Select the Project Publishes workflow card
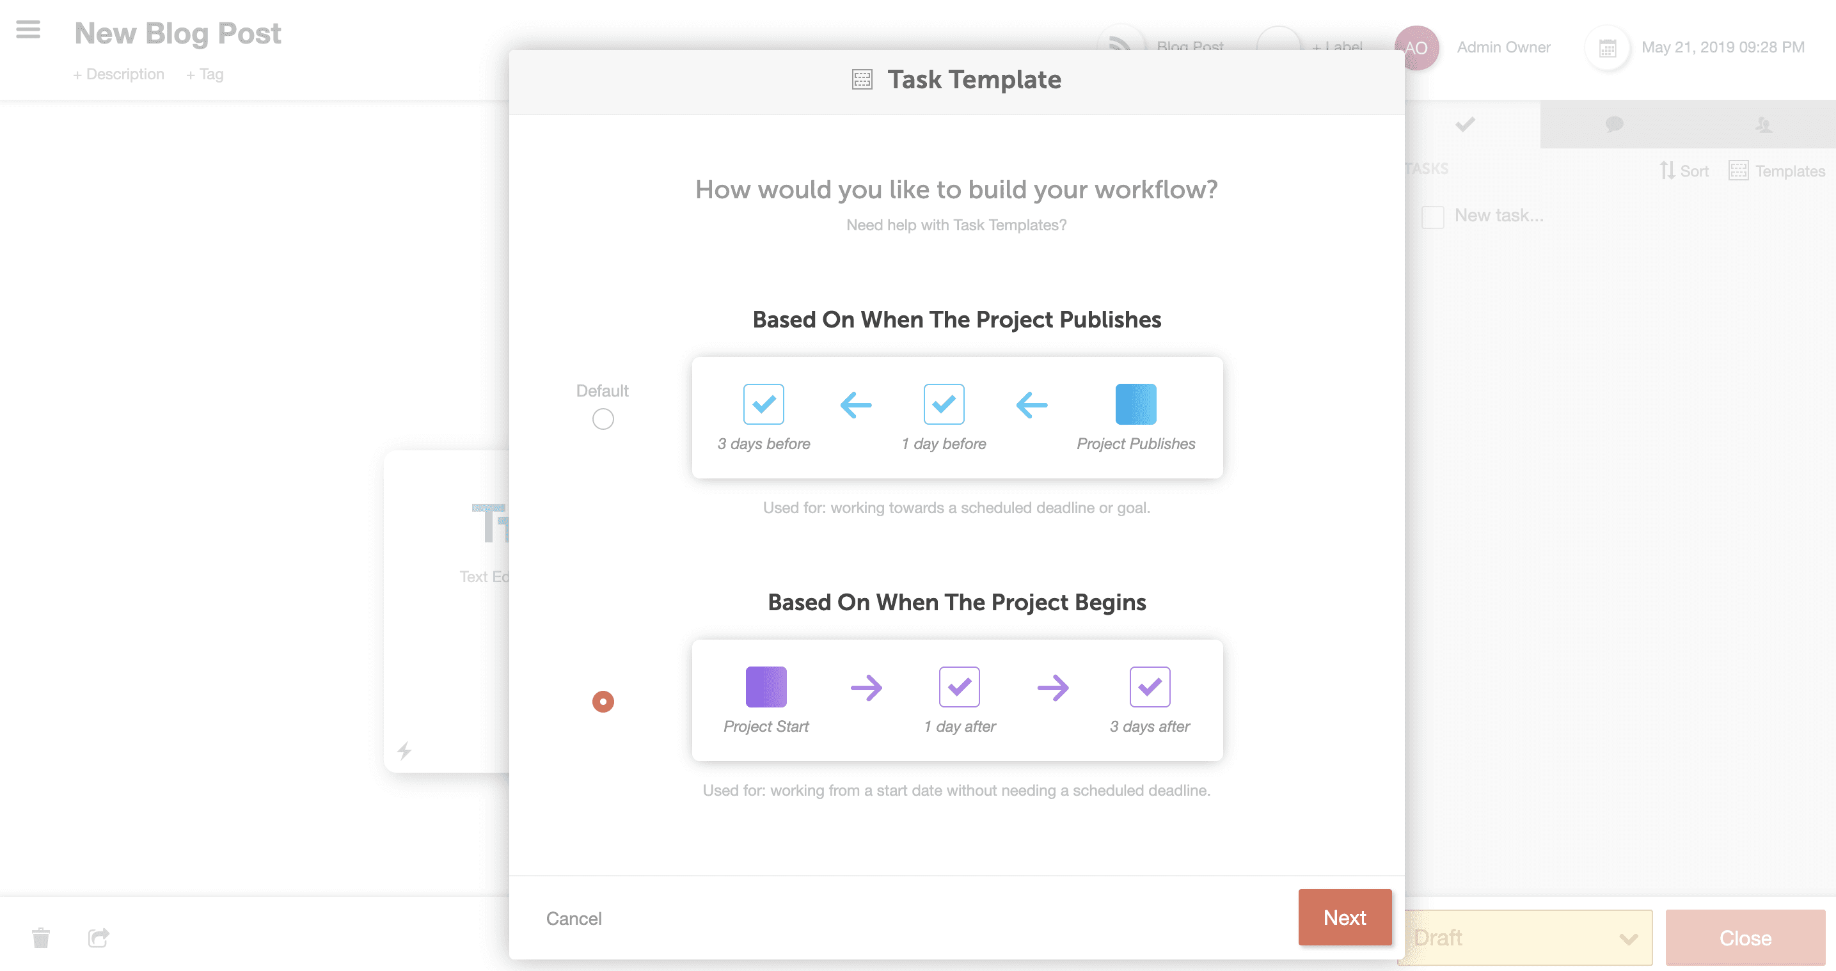1836x971 pixels. coord(957,417)
